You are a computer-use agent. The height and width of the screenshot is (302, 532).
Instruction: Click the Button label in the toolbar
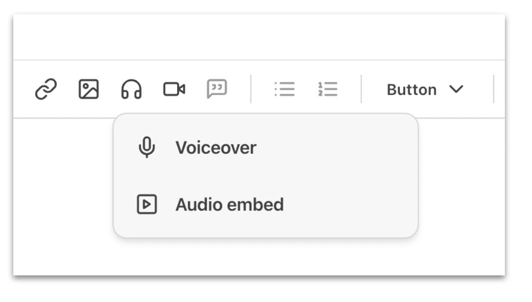(411, 89)
